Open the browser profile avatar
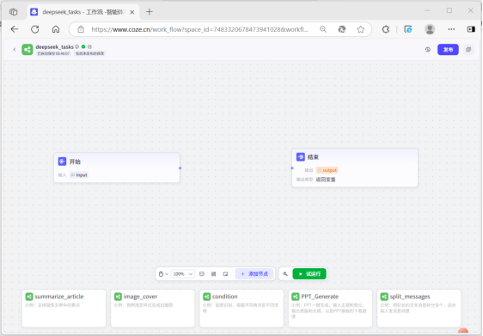The image size is (483, 336). [x=430, y=29]
